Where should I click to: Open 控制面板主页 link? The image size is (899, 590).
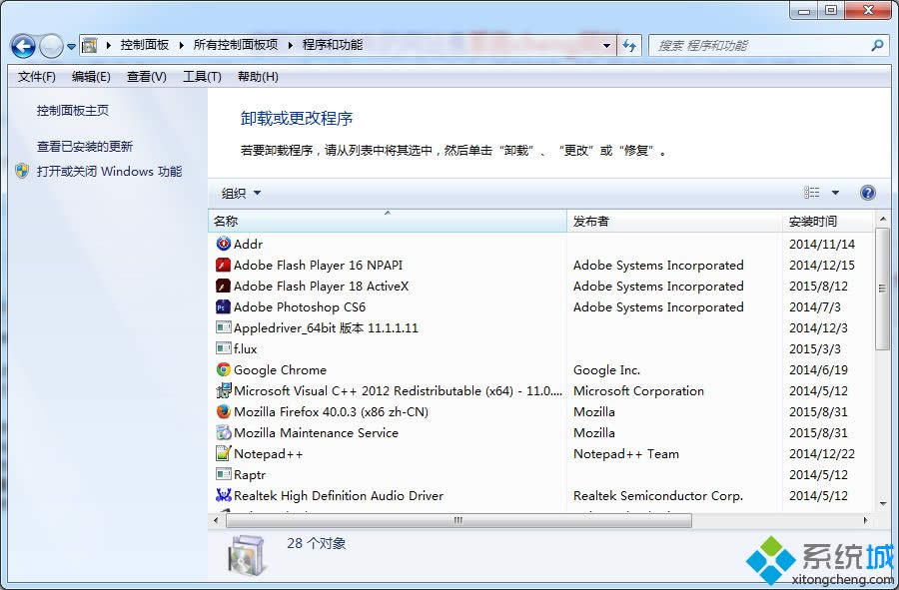coord(73,111)
